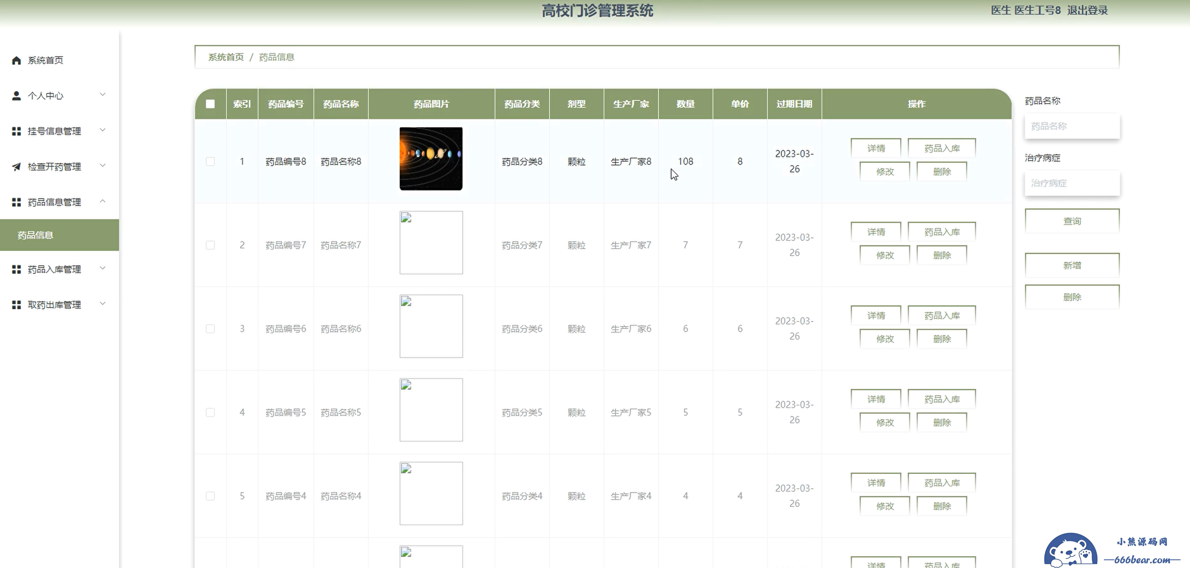Click the side panel 删除 button
This screenshot has width=1190, height=568.
click(1072, 297)
